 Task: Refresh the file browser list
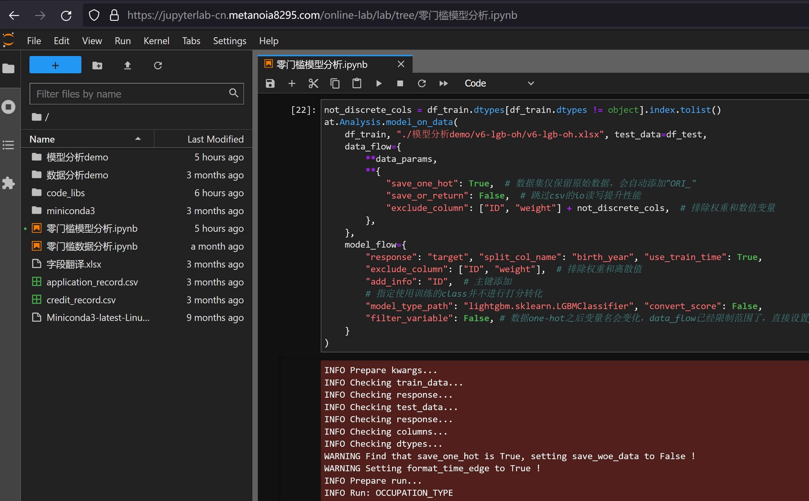158,65
